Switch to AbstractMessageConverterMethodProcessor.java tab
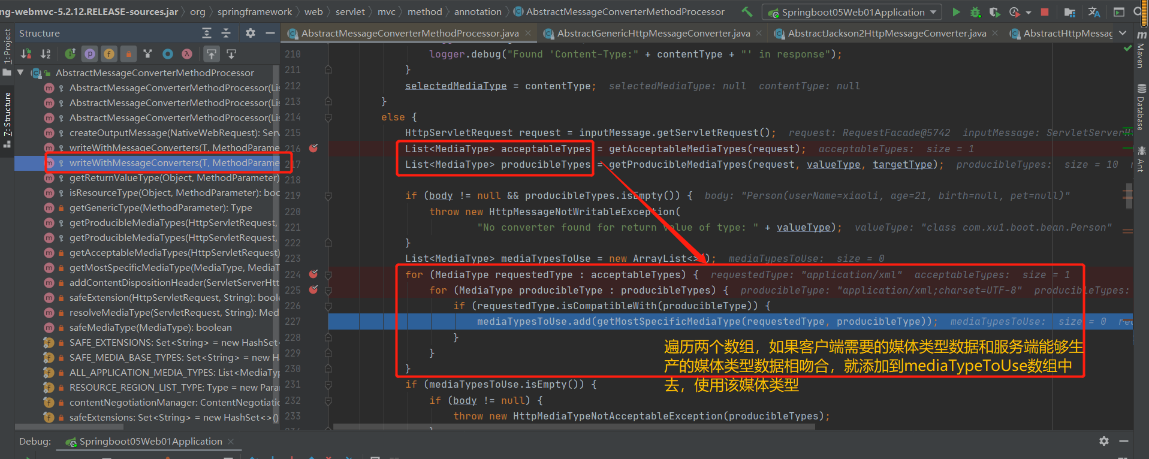Viewport: 1149px width, 459px height. pyautogui.click(x=409, y=34)
